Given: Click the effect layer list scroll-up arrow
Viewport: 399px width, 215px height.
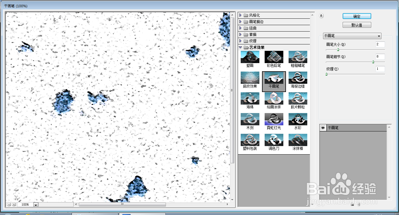Looking at the screenshot, I should point(389,127).
